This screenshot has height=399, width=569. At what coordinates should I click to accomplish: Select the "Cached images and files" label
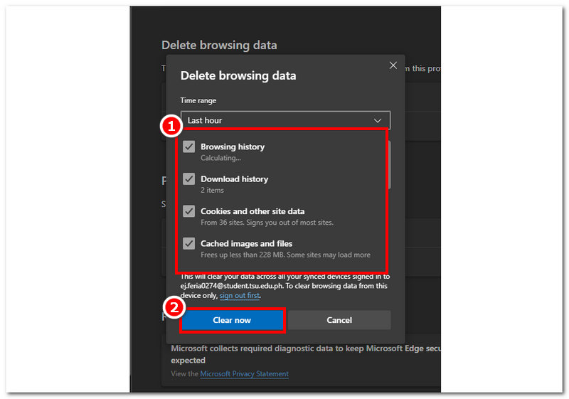point(246,243)
